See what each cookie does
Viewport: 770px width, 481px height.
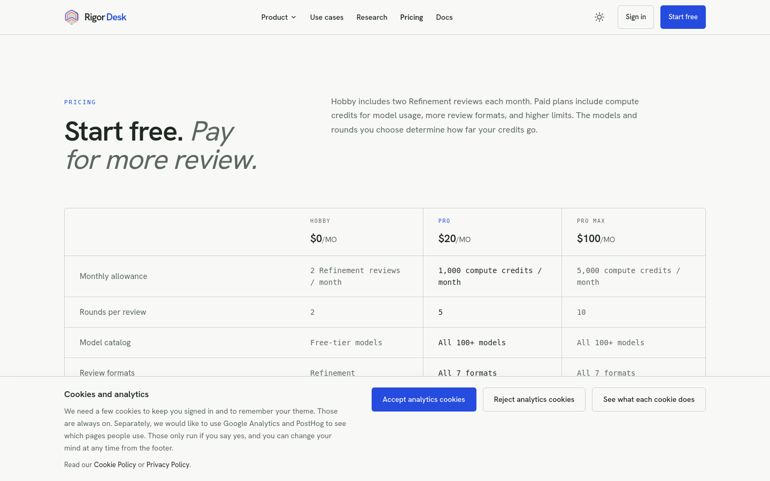649,399
